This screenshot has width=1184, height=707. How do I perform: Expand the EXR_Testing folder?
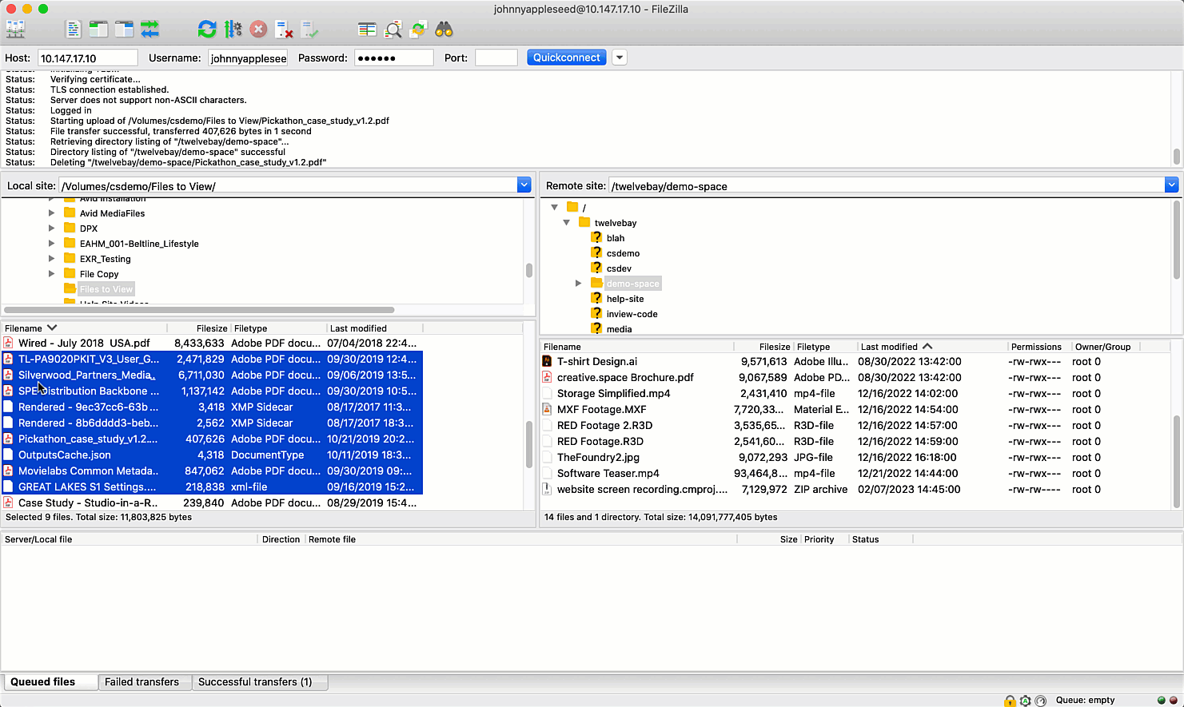(51, 259)
